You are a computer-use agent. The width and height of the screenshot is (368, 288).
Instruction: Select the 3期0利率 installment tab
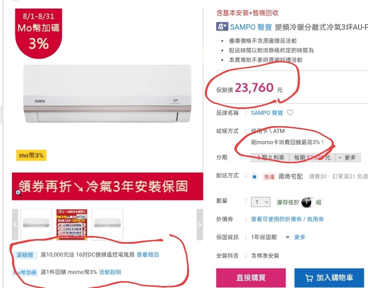click(x=270, y=157)
